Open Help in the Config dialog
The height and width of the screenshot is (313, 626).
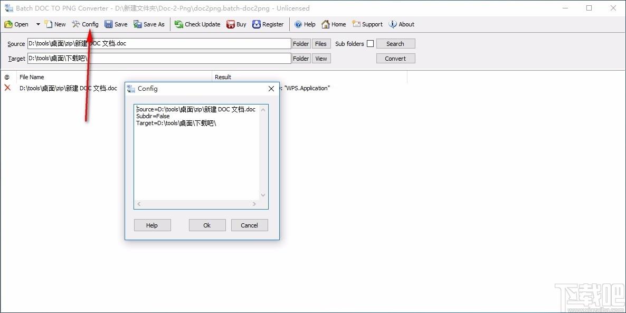(152, 225)
